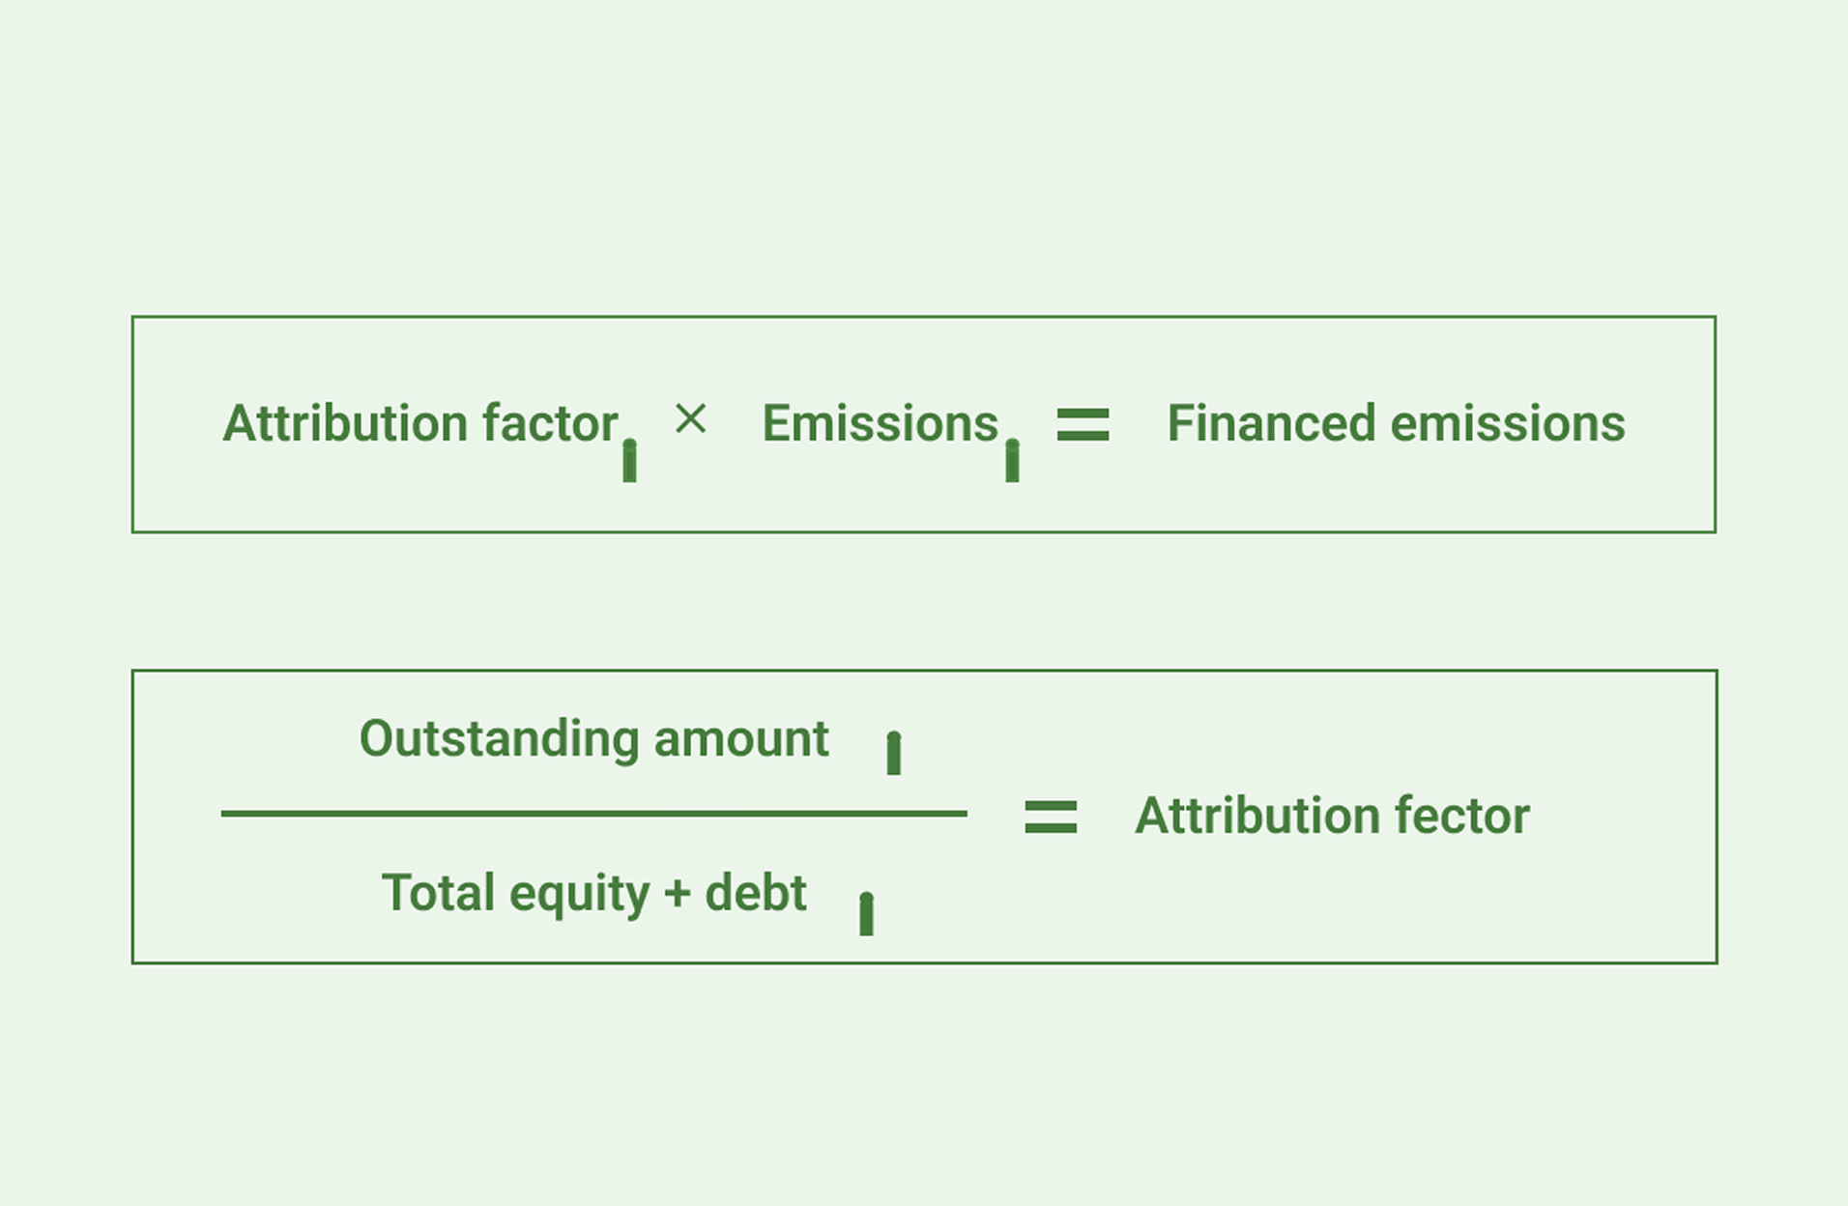Click the subscript i after Attribution factor
This screenshot has width=1848, height=1206.
click(x=629, y=460)
